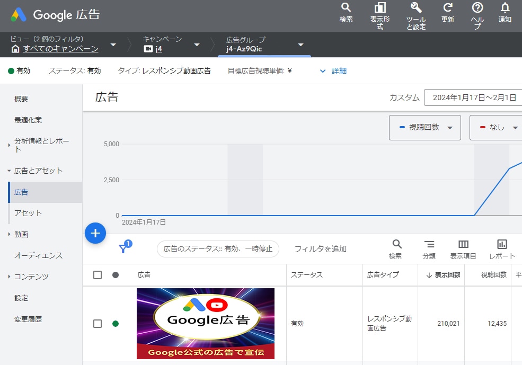Expand the コンテンツ sidebar section

9,277
